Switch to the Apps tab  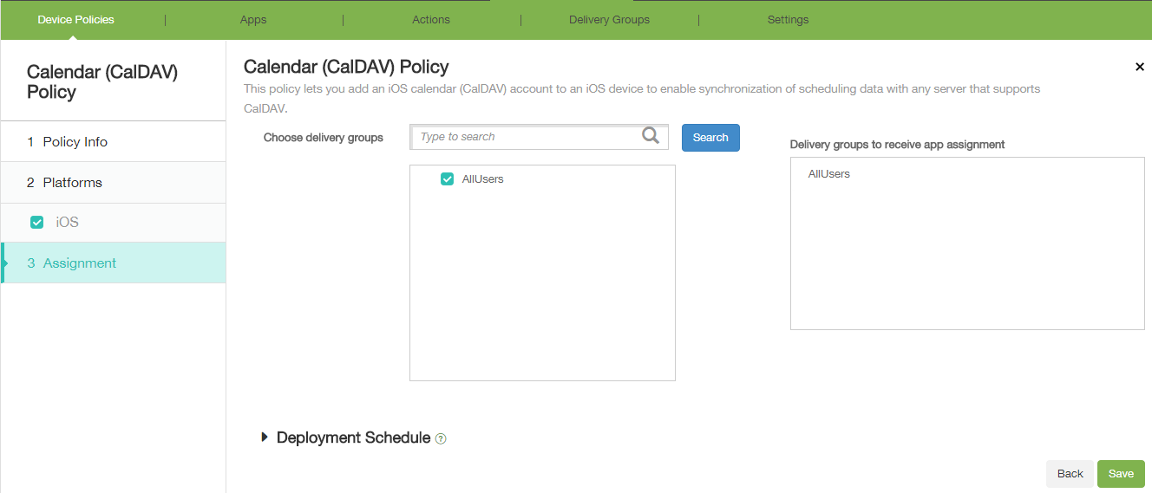coord(253,19)
